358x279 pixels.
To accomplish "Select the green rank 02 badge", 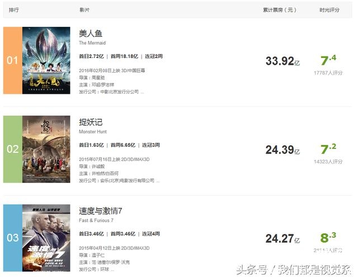I will tap(13, 149).
